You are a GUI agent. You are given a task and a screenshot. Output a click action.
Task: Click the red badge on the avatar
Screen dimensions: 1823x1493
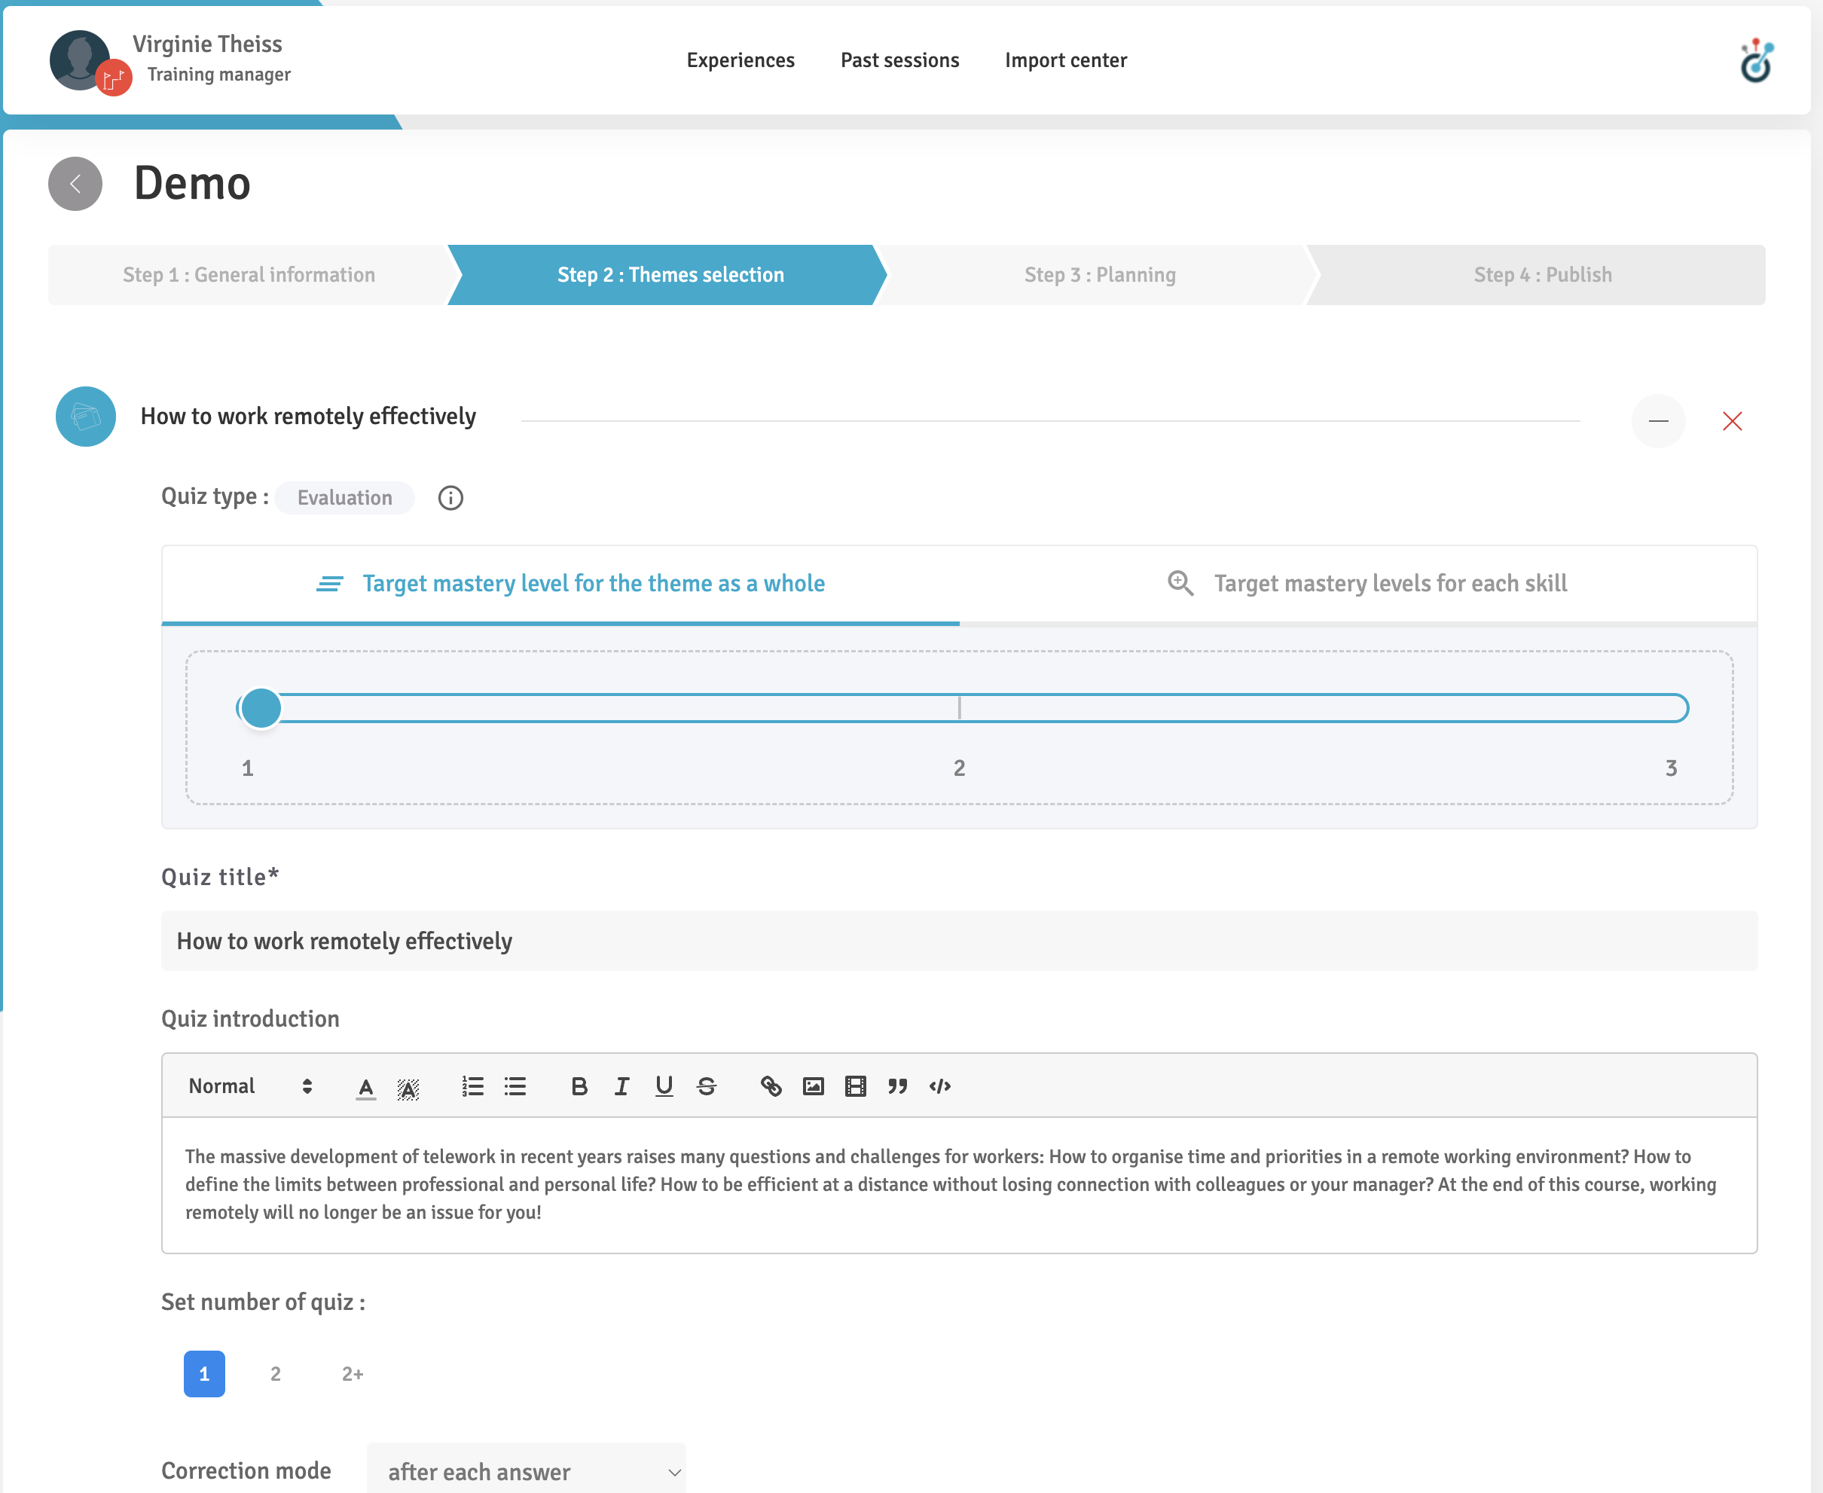(114, 79)
